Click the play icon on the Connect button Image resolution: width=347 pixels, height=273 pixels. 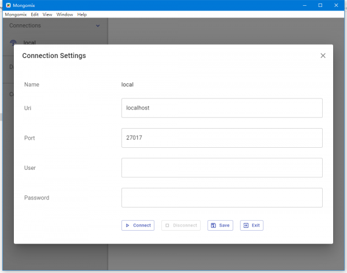[x=127, y=225]
